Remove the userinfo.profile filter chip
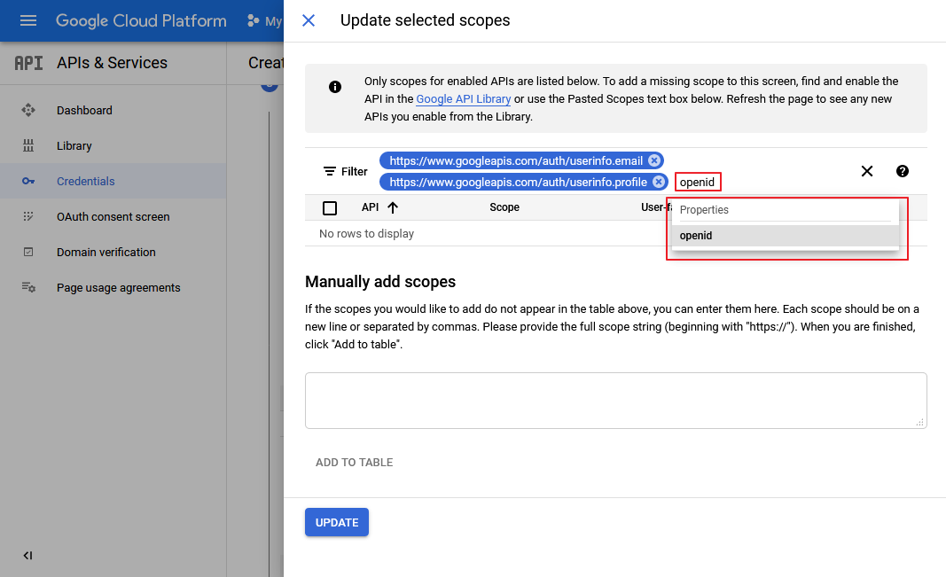The height and width of the screenshot is (577, 946). 659,182
